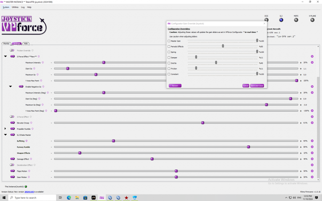Click the X-PLANE simulator status icon

tap(312, 20)
